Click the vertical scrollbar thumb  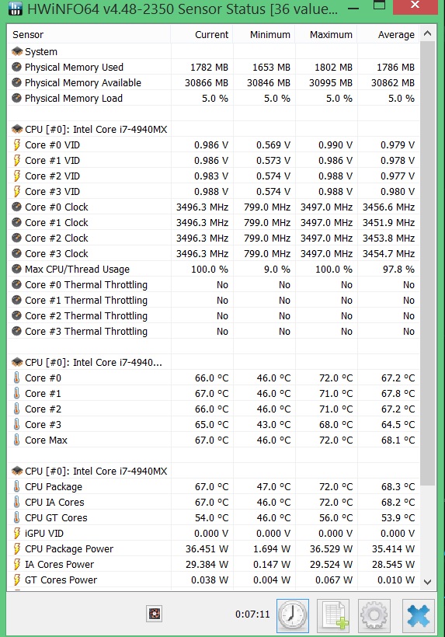click(x=428, y=263)
